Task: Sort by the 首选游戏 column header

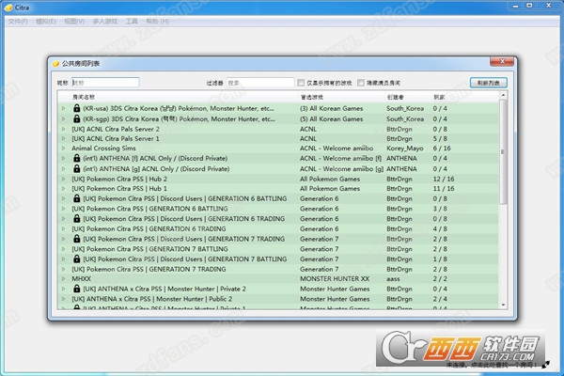Action: coord(312,97)
